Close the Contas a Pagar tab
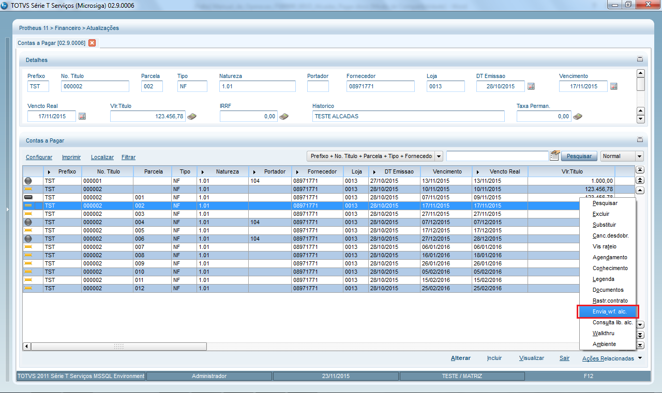662x393 pixels. (x=92, y=43)
